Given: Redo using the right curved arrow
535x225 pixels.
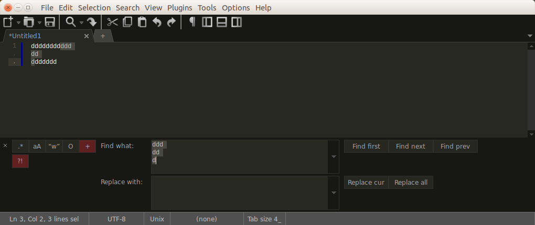Looking at the screenshot, I should pyautogui.click(x=172, y=22).
